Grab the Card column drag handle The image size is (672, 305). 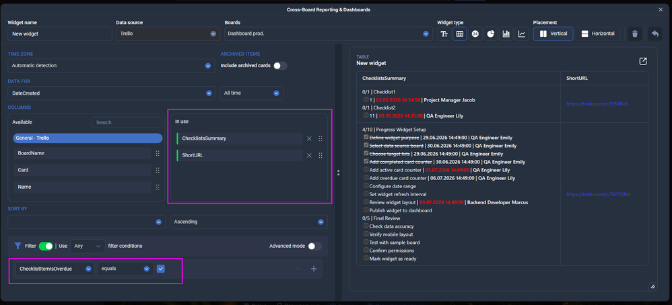[158, 170]
